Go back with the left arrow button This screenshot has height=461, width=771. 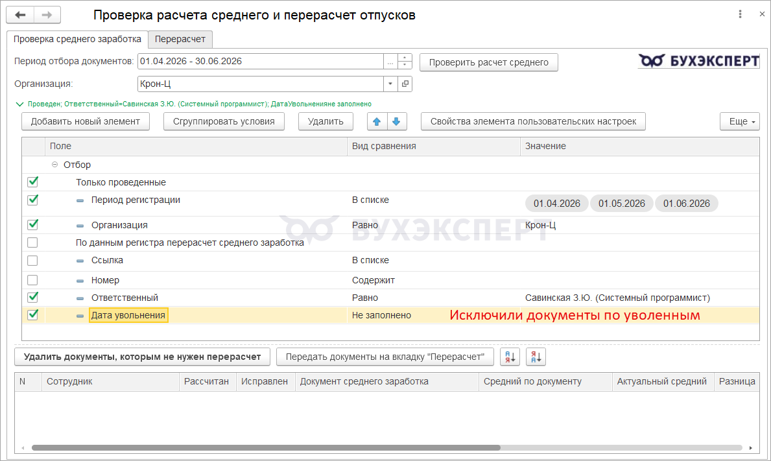(x=20, y=15)
